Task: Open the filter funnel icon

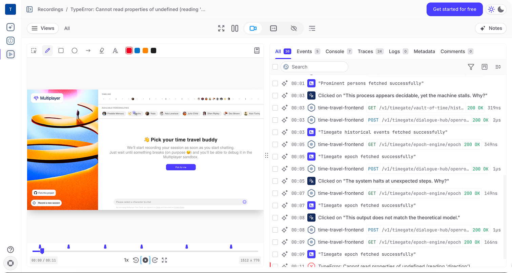Action: click(x=471, y=67)
